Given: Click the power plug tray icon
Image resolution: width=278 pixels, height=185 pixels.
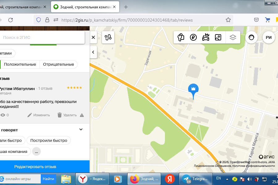Looking at the screenshot, I should [257, 179].
